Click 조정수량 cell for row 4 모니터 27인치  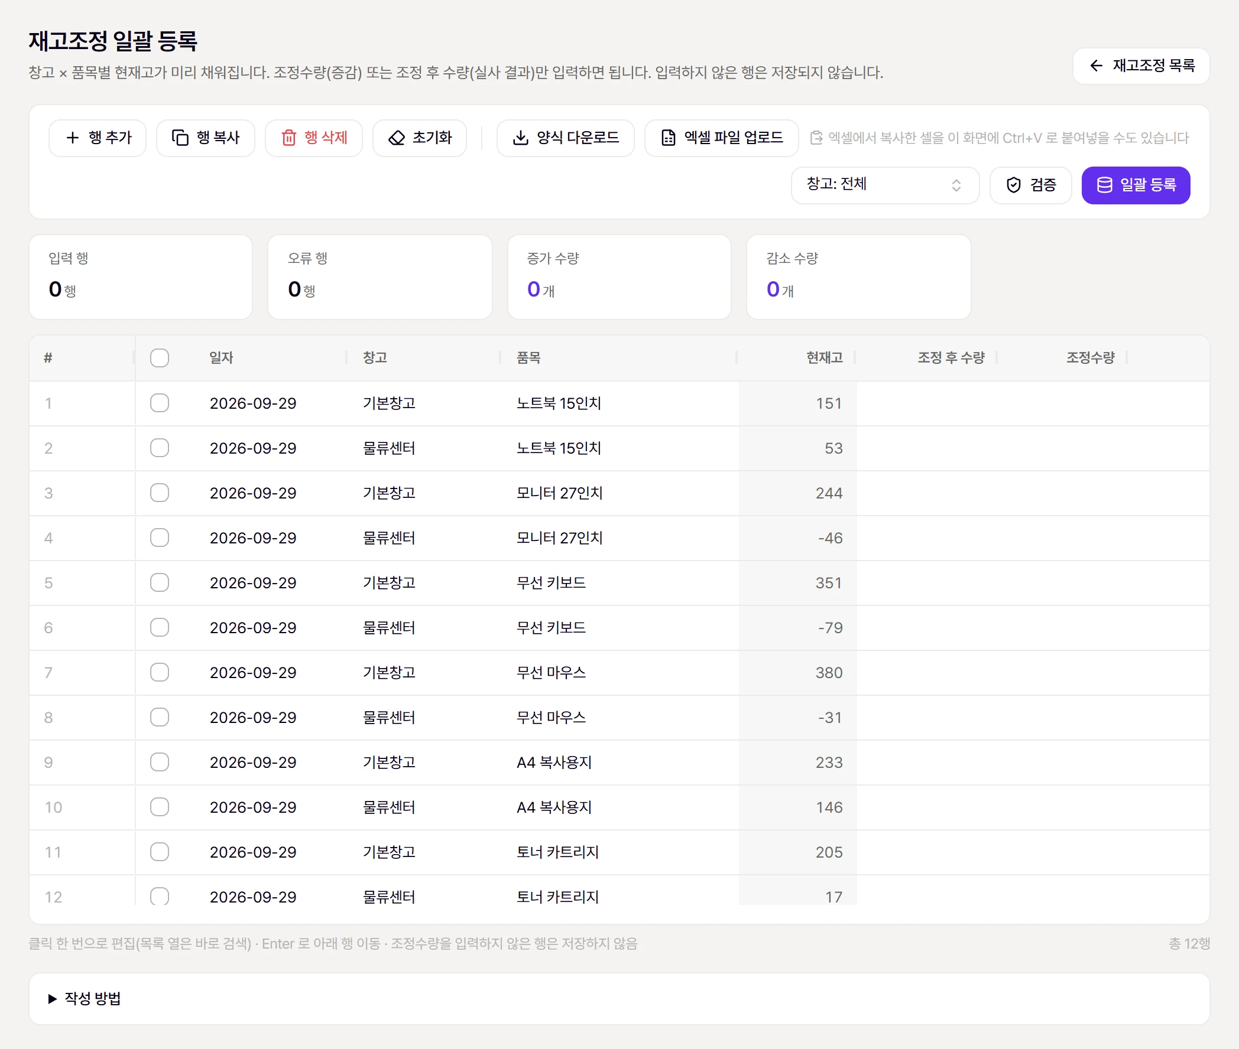(1063, 537)
